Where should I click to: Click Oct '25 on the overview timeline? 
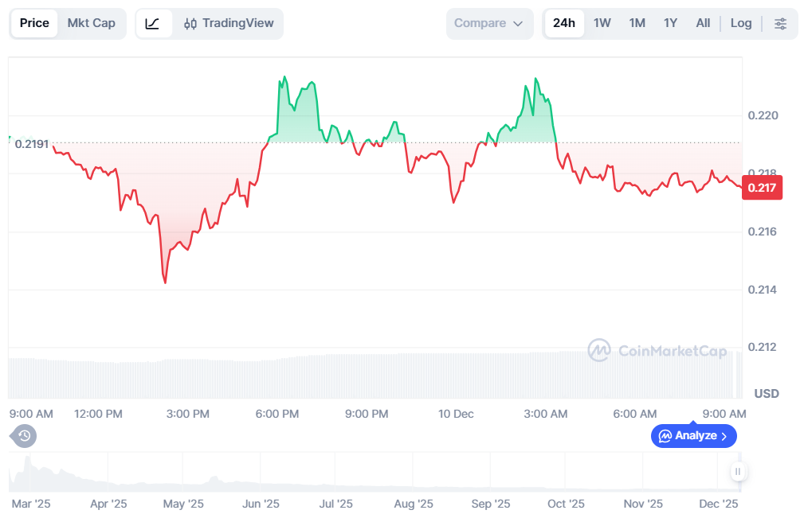[566, 504]
